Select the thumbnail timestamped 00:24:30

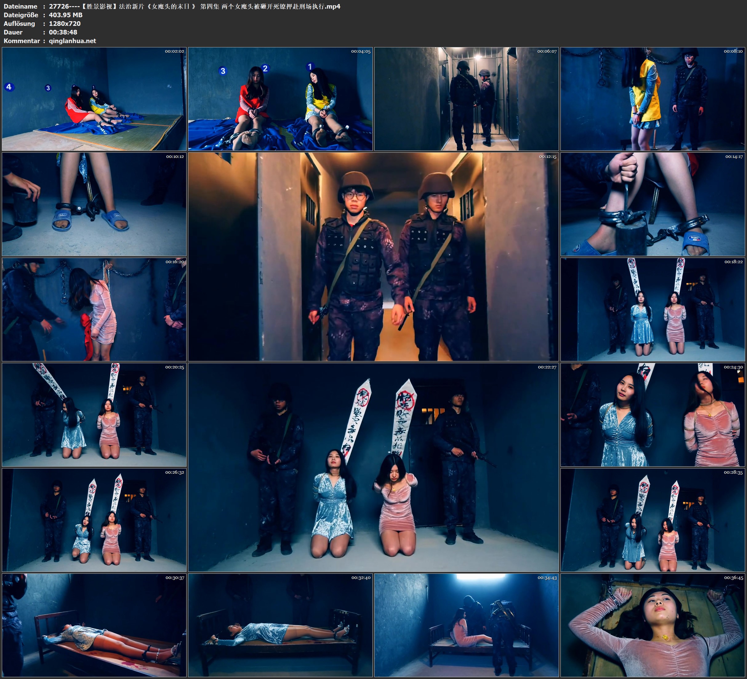(x=653, y=415)
